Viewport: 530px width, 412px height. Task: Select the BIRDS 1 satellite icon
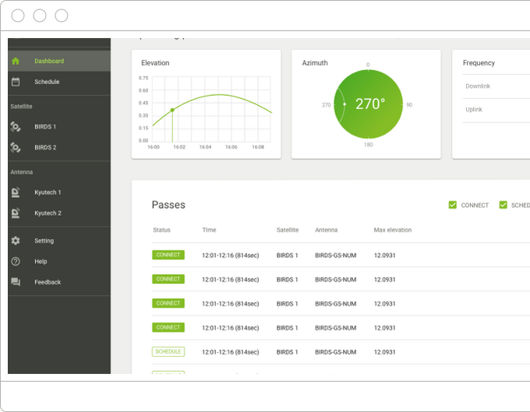point(16,127)
